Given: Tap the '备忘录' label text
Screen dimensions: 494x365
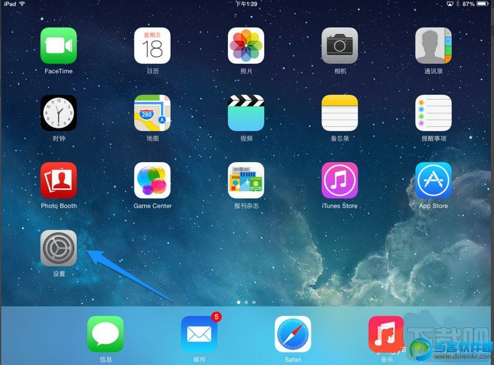Looking at the screenshot, I should coord(340,138).
